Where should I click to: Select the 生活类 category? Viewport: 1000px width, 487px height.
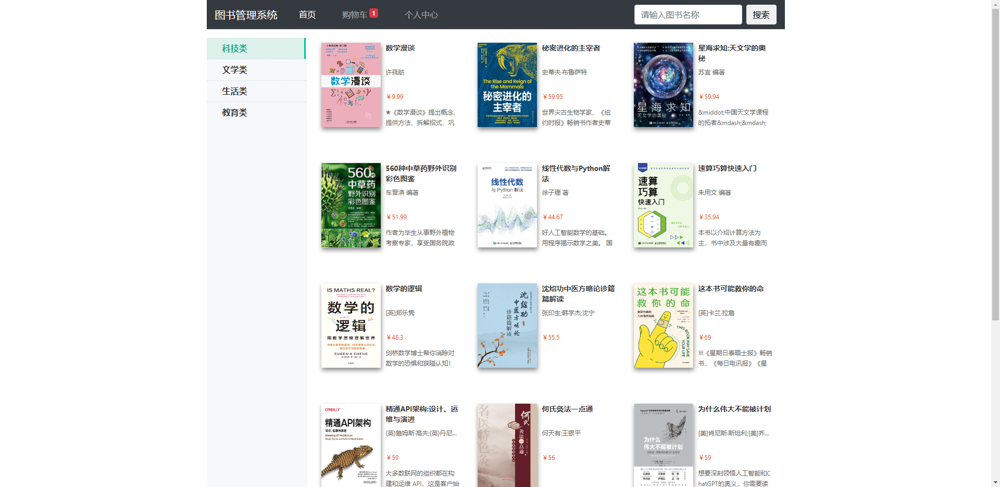(256, 91)
